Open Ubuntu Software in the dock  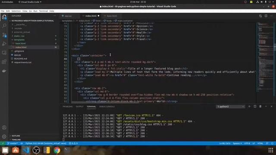pos(16,150)
